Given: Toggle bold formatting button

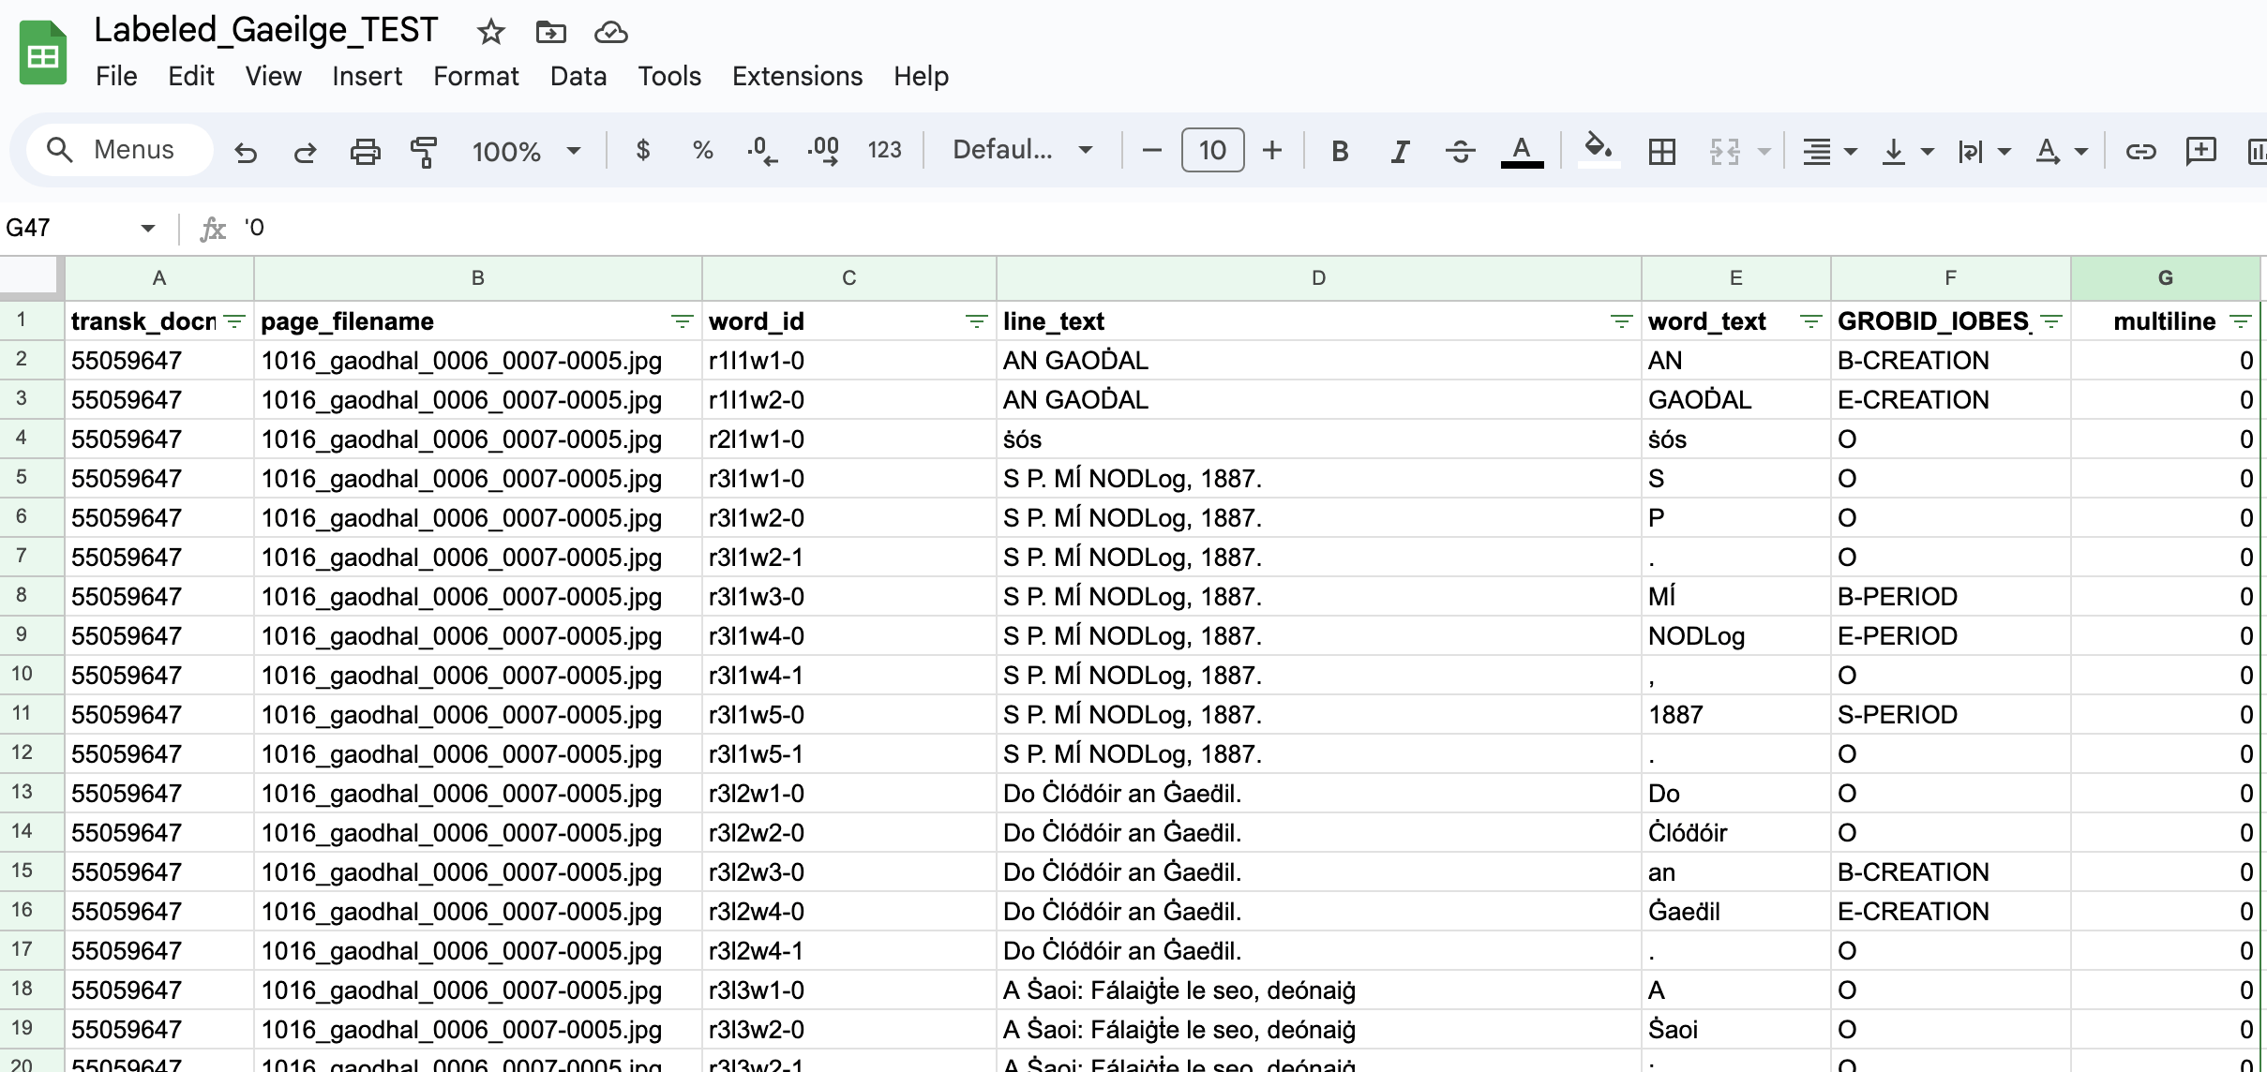Looking at the screenshot, I should point(1340,151).
